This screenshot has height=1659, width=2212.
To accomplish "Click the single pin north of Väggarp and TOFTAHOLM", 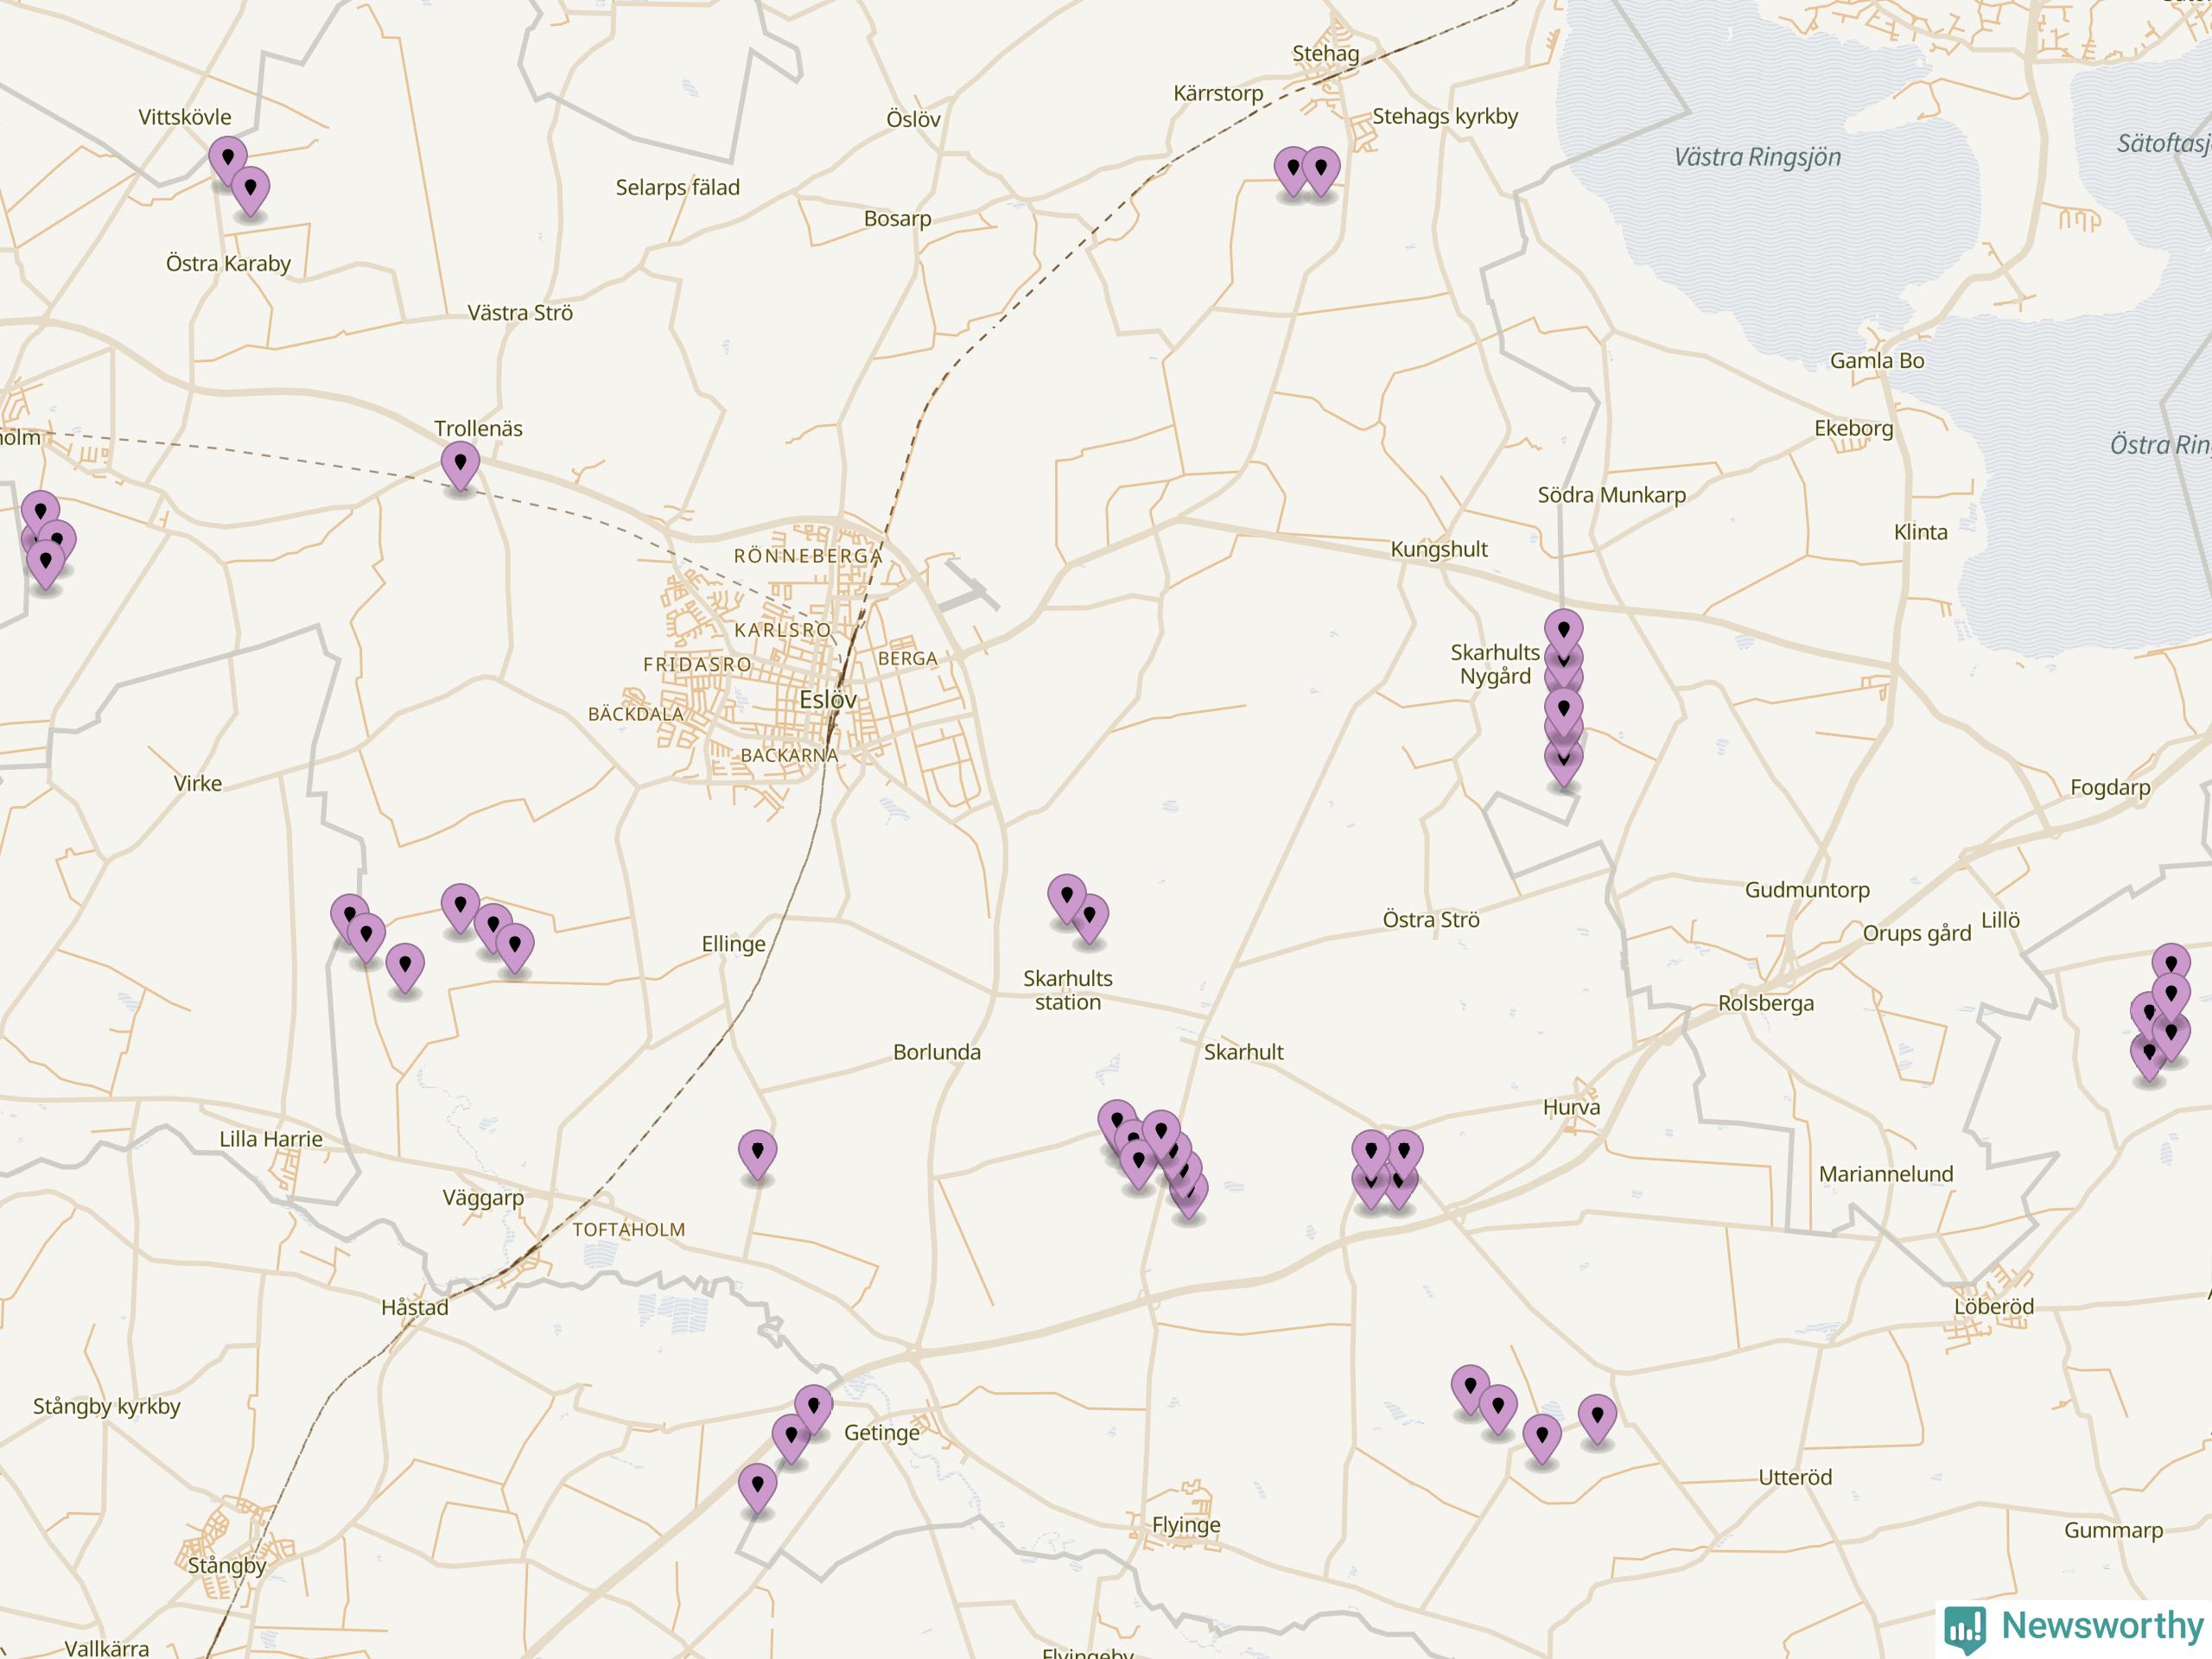I will [757, 1155].
